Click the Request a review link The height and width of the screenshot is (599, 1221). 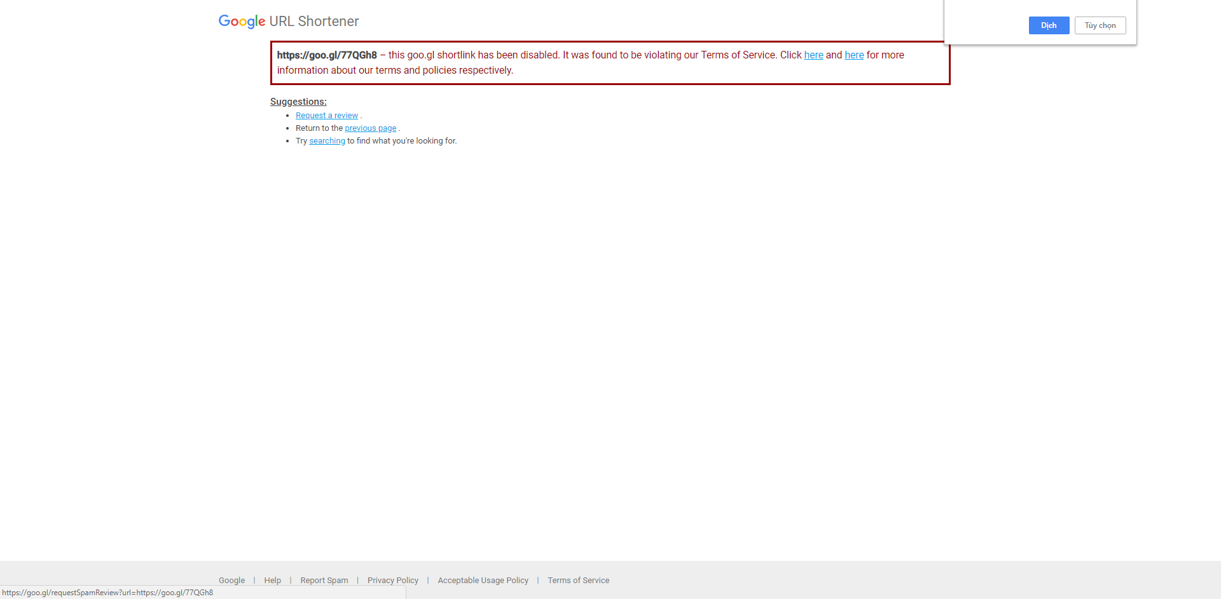coord(327,116)
